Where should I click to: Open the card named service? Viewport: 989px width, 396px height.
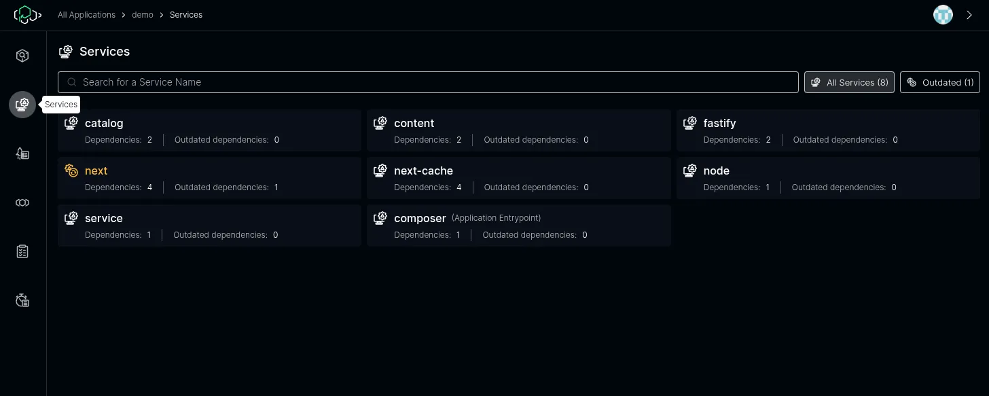[x=209, y=226]
